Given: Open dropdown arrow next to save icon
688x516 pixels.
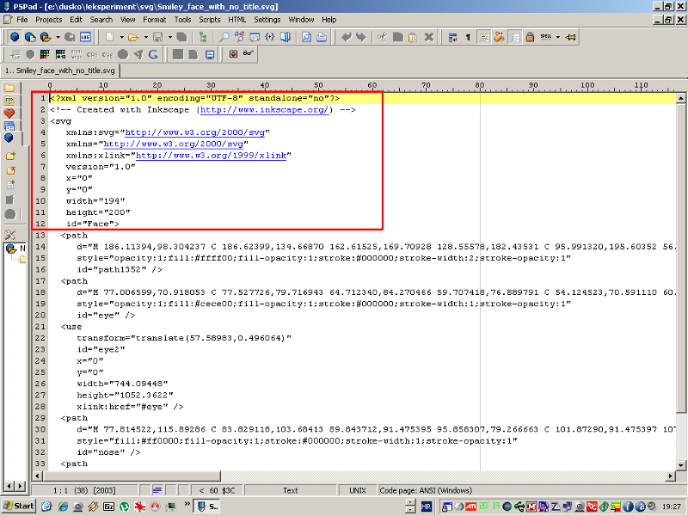Looking at the screenshot, I should (x=169, y=37).
